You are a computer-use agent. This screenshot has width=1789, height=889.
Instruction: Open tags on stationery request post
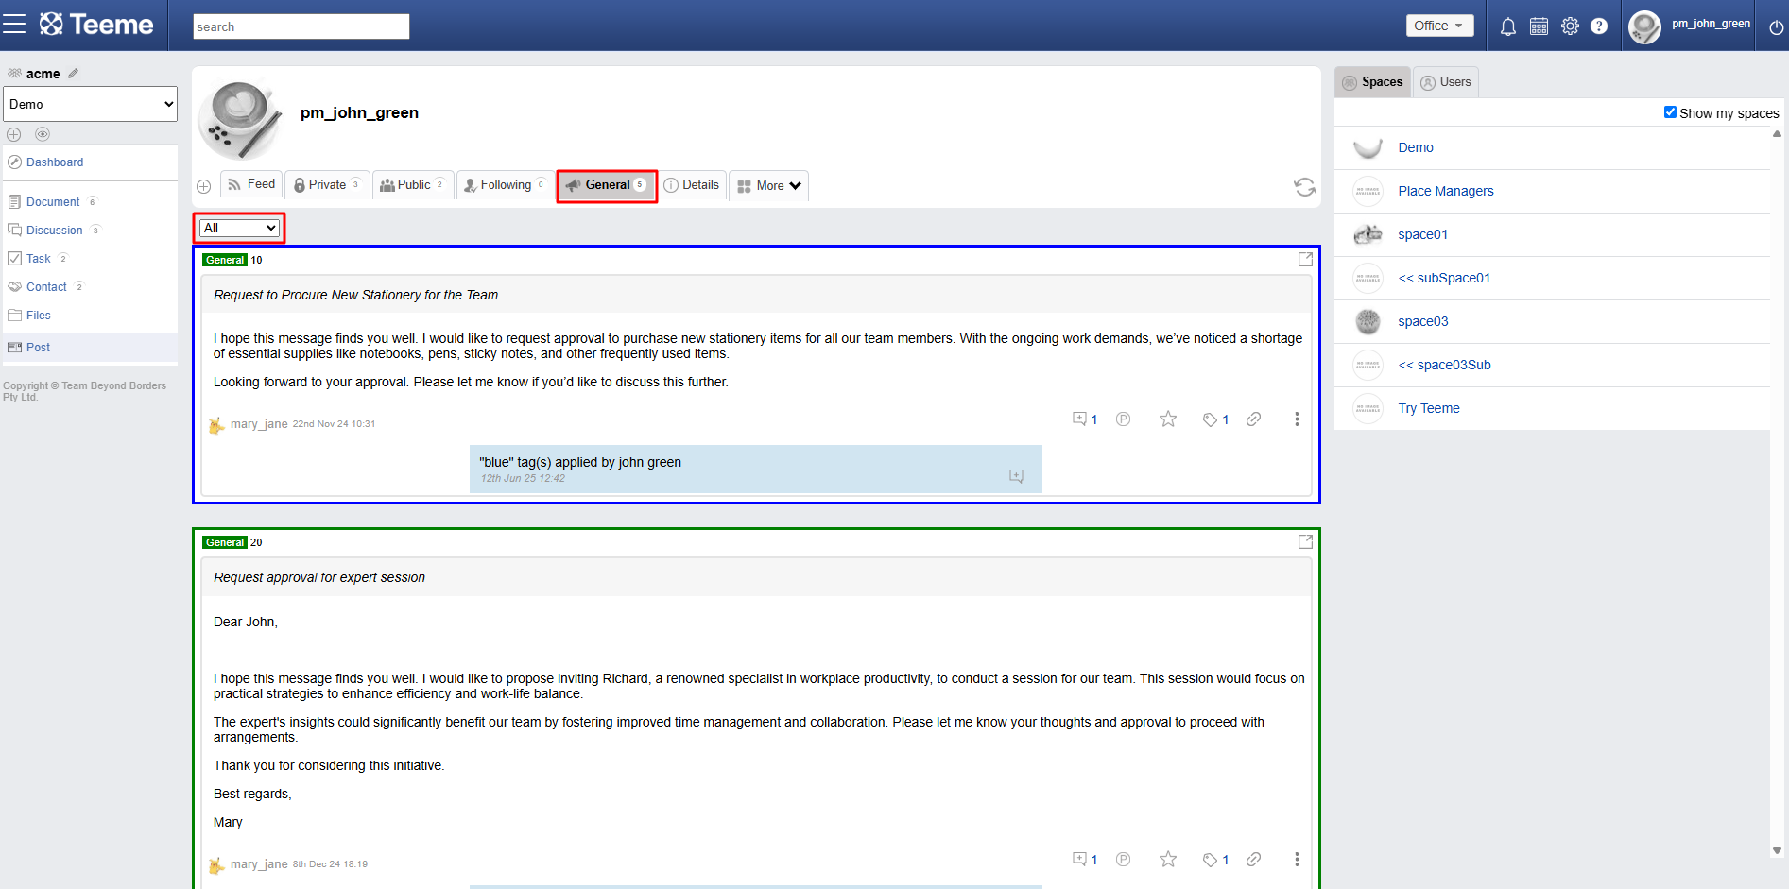click(x=1215, y=419)
